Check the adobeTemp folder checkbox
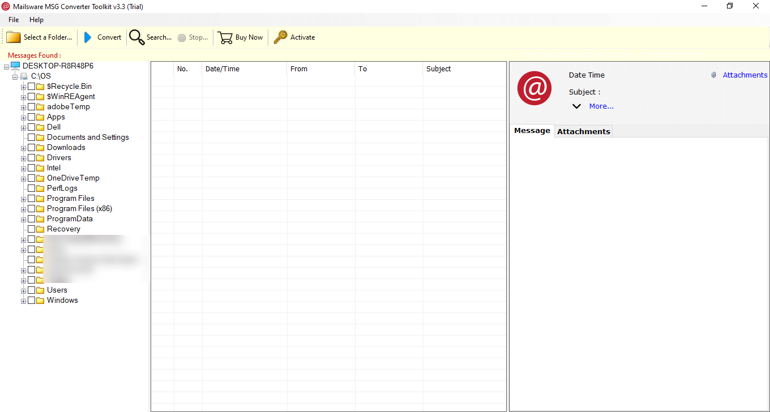770x412 pixels. point(32,107)
